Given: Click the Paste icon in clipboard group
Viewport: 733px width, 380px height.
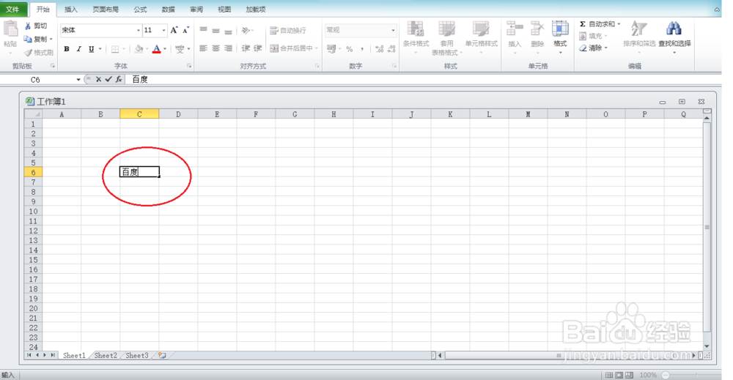Looking at the screenshot, I should [10, 30].
